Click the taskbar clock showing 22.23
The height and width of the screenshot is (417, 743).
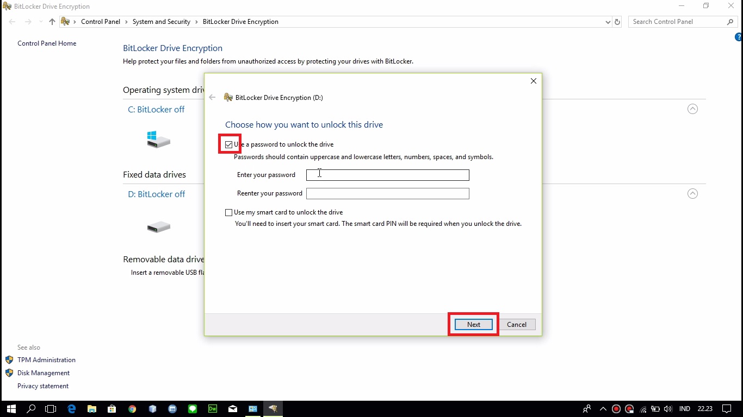[x=705, y=409]
